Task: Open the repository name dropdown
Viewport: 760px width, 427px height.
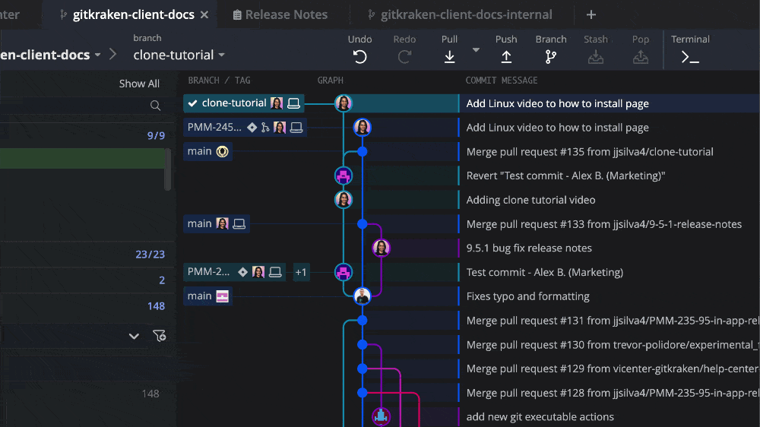Action: 97,55
